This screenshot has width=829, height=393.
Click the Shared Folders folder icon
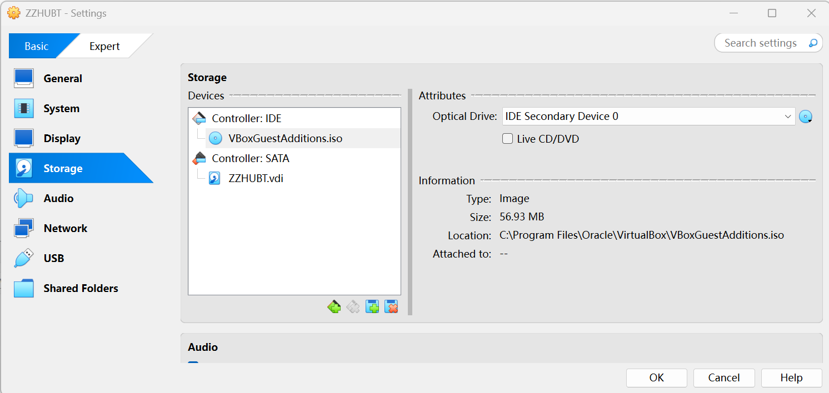[x=24, y=288]
